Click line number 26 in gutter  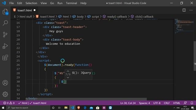18,65
